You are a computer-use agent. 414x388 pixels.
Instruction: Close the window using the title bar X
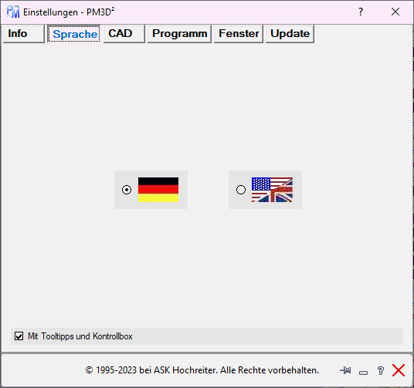tap(395, 12)
